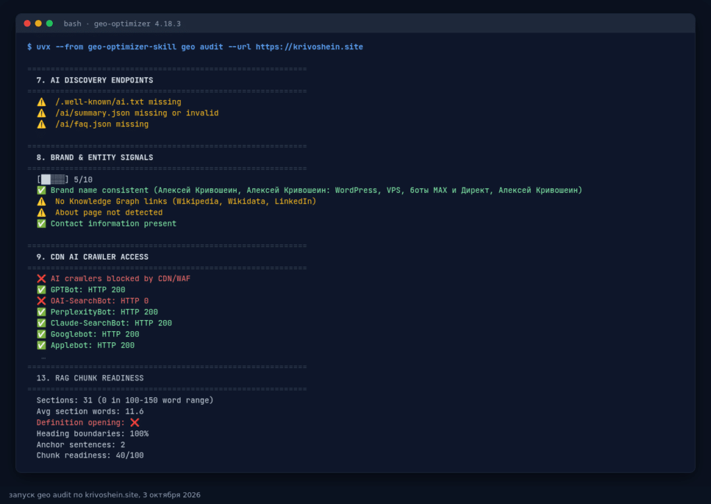Click the 'Brand name consistent' line text
The image size is (711, 504).
click(x=316, y=190)
